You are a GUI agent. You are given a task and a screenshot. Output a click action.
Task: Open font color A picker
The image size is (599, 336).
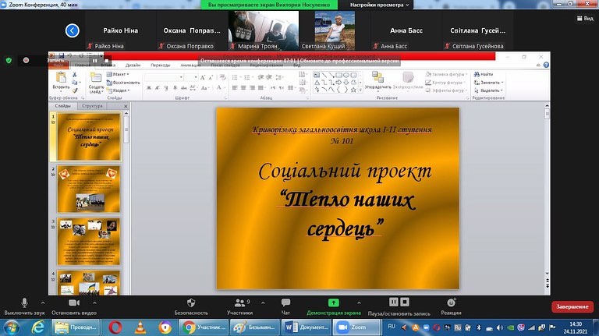[221, 88]
